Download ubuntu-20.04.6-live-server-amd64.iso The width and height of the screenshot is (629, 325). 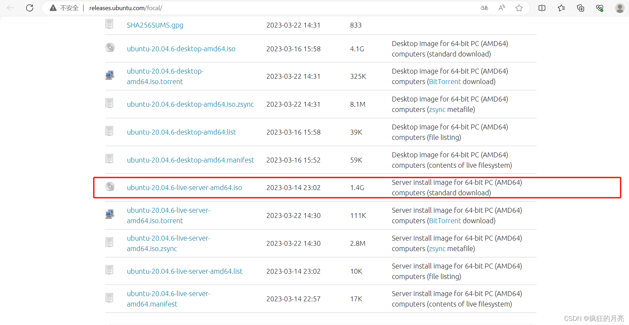tap(184, 187)
